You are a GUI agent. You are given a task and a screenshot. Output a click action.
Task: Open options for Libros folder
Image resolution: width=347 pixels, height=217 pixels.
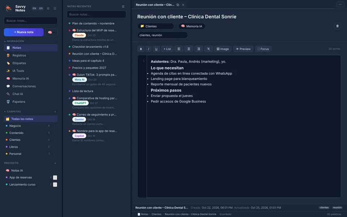(54, 147)
